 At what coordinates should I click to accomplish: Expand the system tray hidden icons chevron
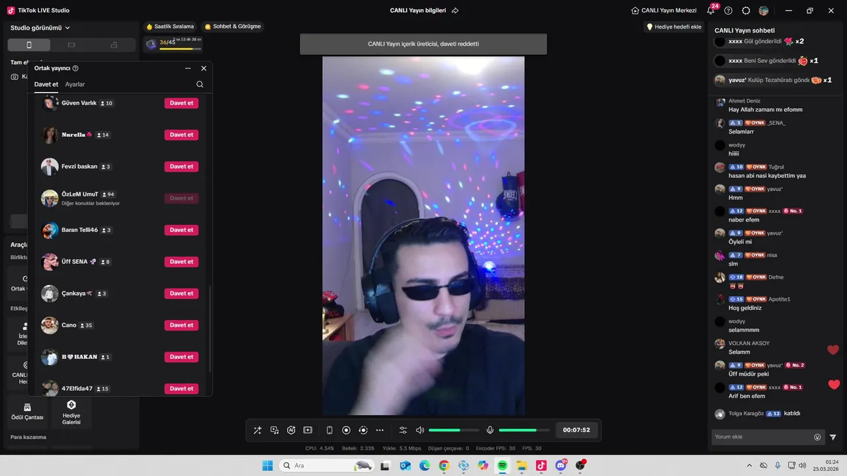tap(749, 465)
